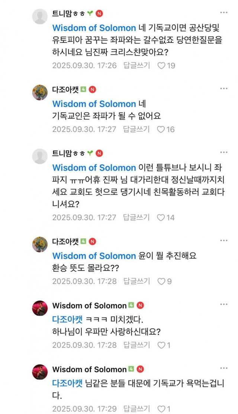The width and height of the screenshot is (238, 414).
Task: Click the heart icon with 9 likes
Action: pos(161,281)
